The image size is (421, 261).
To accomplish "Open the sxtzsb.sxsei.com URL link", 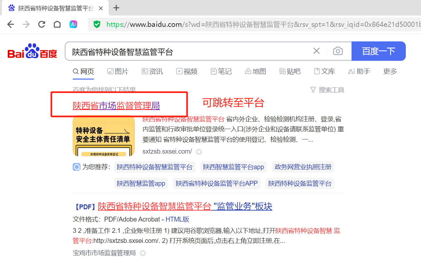I will coord(167,151).
